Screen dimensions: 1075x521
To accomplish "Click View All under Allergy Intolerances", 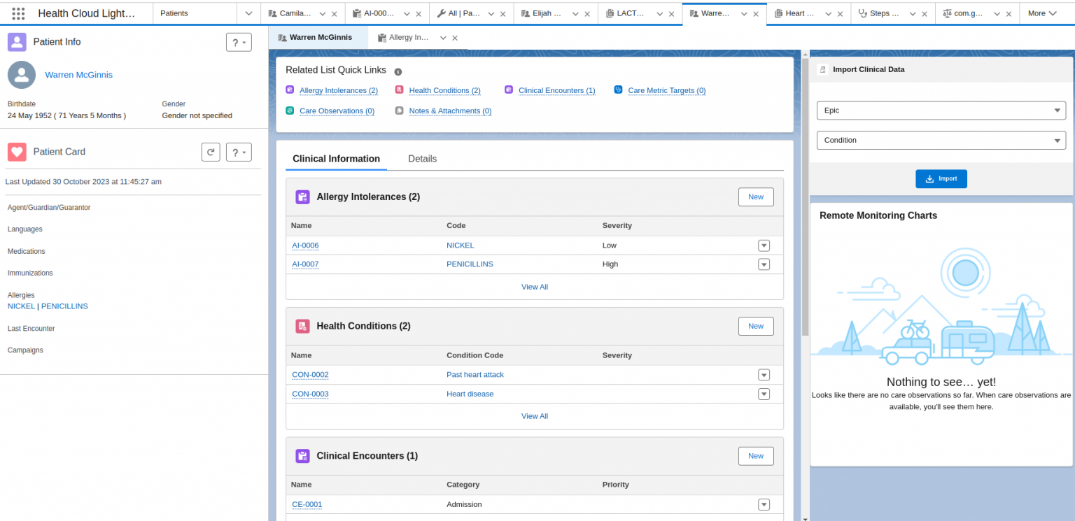I will coord(534,287).
